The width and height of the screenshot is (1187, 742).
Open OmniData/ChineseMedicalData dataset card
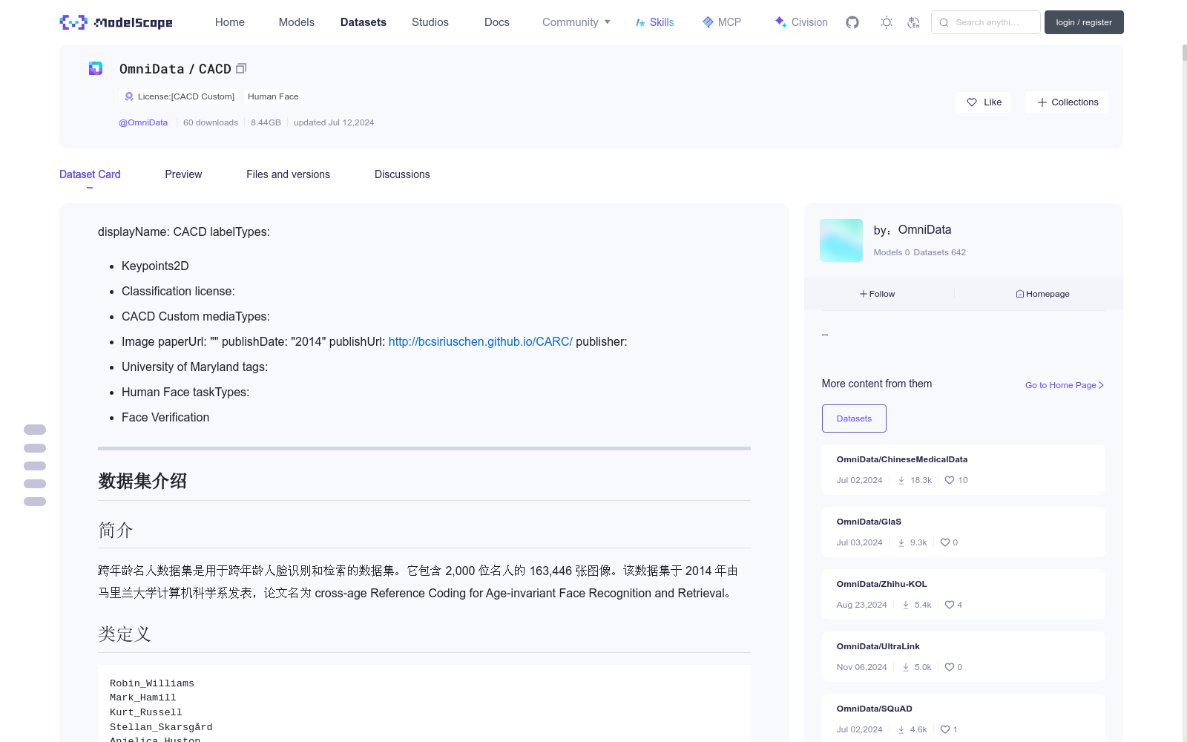click(964, 470)
